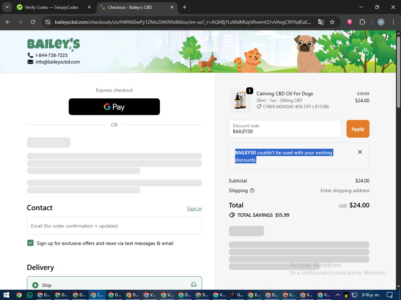Open the red shield extension icon
The width and height of the screenshot is (401, 300).
[x=349, y=22]
